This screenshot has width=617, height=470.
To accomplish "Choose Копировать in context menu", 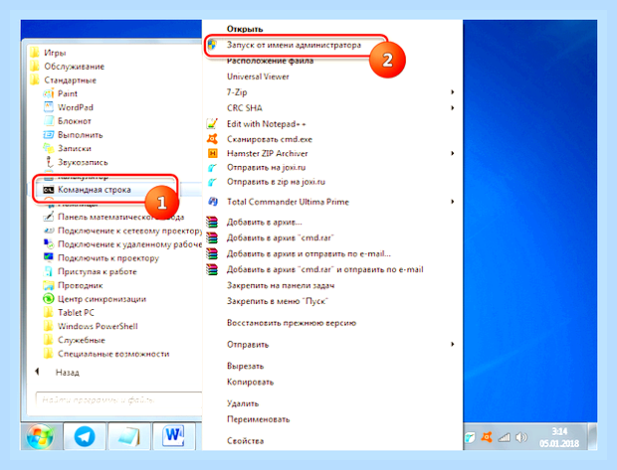I will click(250, 382).
